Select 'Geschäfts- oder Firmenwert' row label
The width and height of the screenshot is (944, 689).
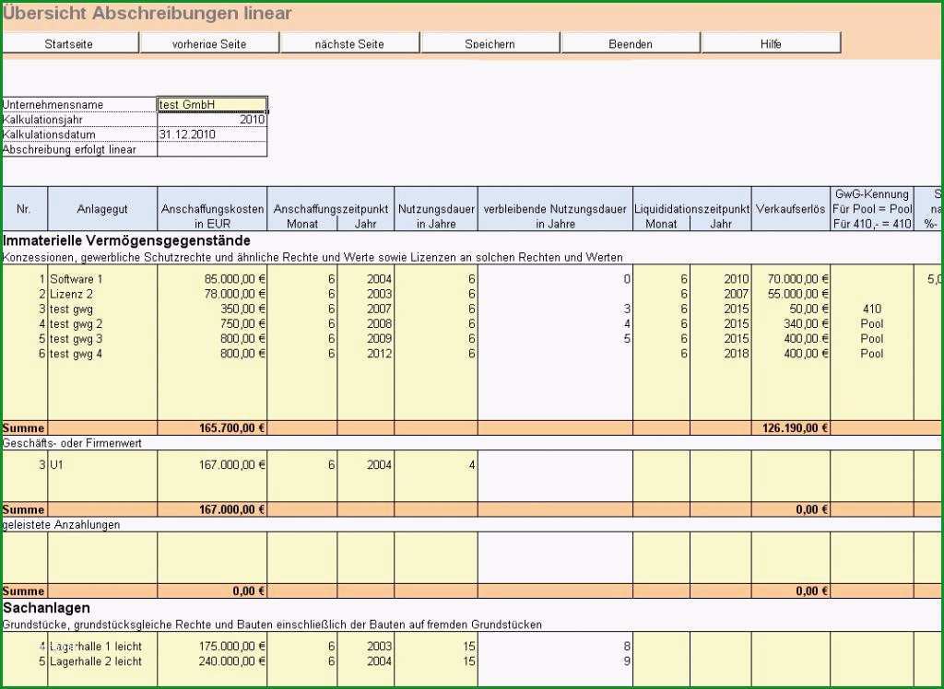pyautogui.click(x=72, y=443)
